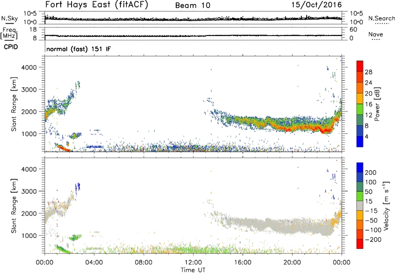Click the 'Beam 10' label
The image size is (395, 273).
point(193,5)
